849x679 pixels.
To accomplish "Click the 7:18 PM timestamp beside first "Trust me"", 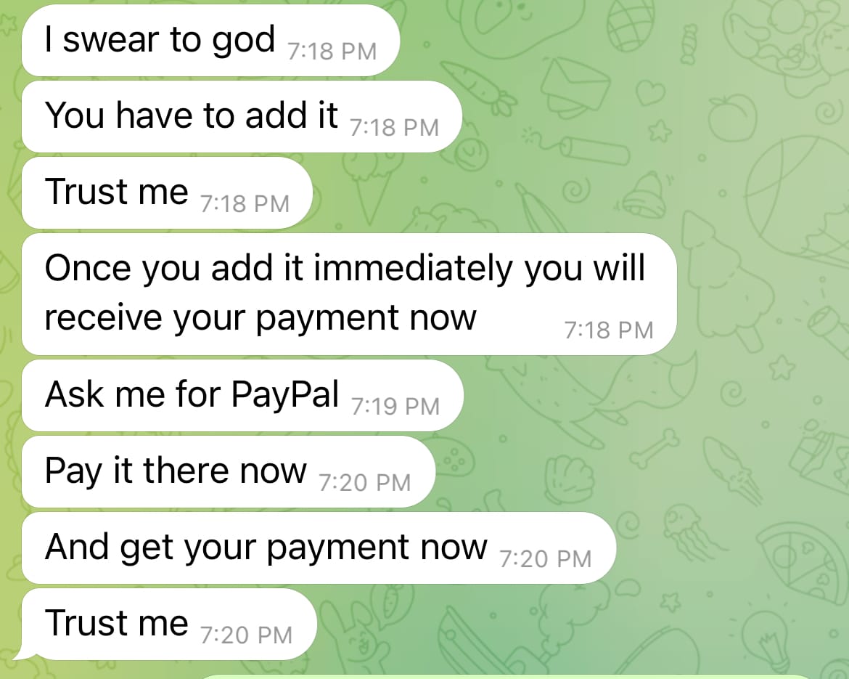I will (x=245, y=204).
